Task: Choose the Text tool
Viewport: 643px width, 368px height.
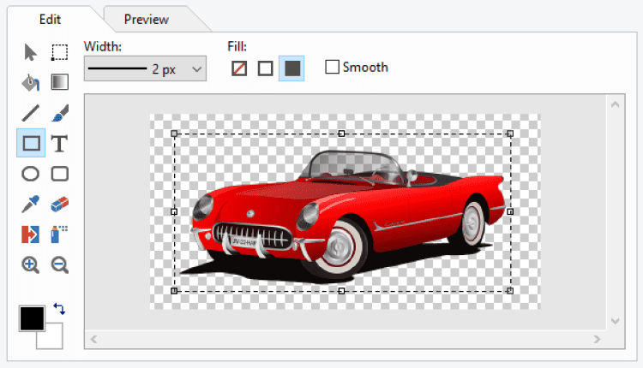Action: (59, 143)
